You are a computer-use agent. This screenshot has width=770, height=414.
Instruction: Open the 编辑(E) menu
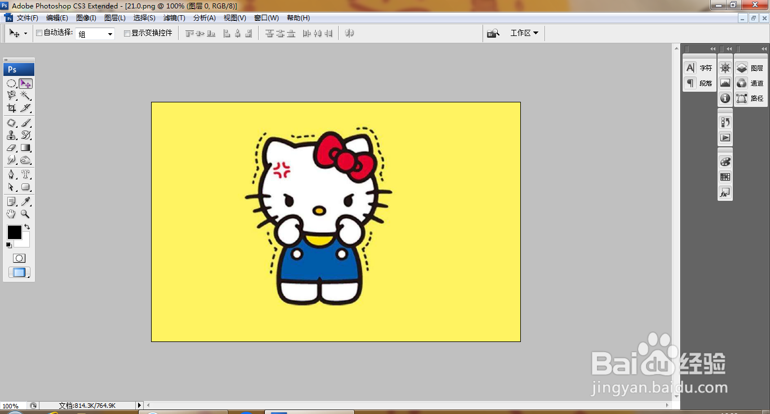[x=57, y=18]
